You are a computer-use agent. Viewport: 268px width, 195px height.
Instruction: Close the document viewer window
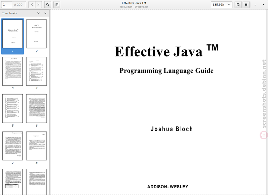coord(263,5)
